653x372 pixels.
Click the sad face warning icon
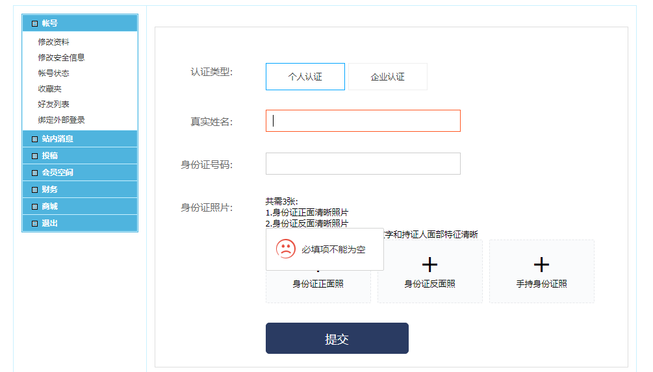(x=285, y=249)
